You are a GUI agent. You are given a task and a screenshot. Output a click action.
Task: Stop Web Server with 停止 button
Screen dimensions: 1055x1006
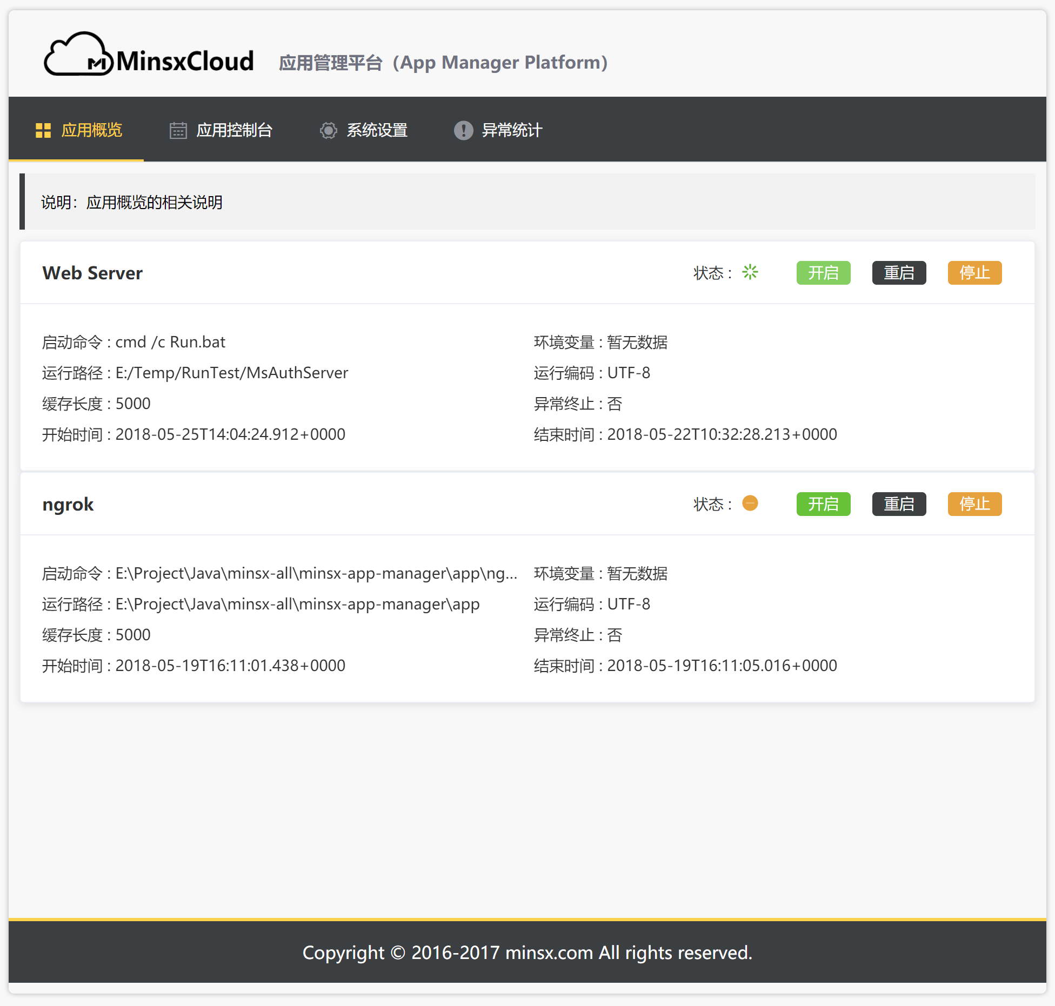(974, 273)
